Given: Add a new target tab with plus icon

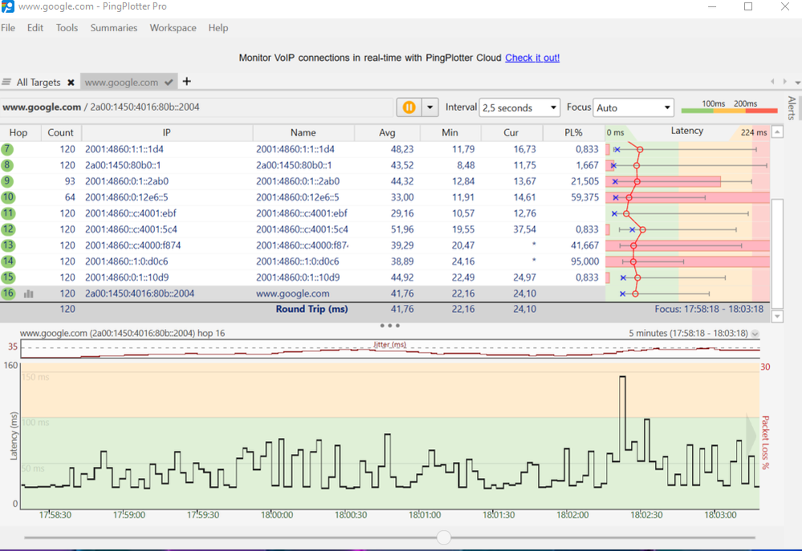Looking at the screenshot, I should (187, 82).
